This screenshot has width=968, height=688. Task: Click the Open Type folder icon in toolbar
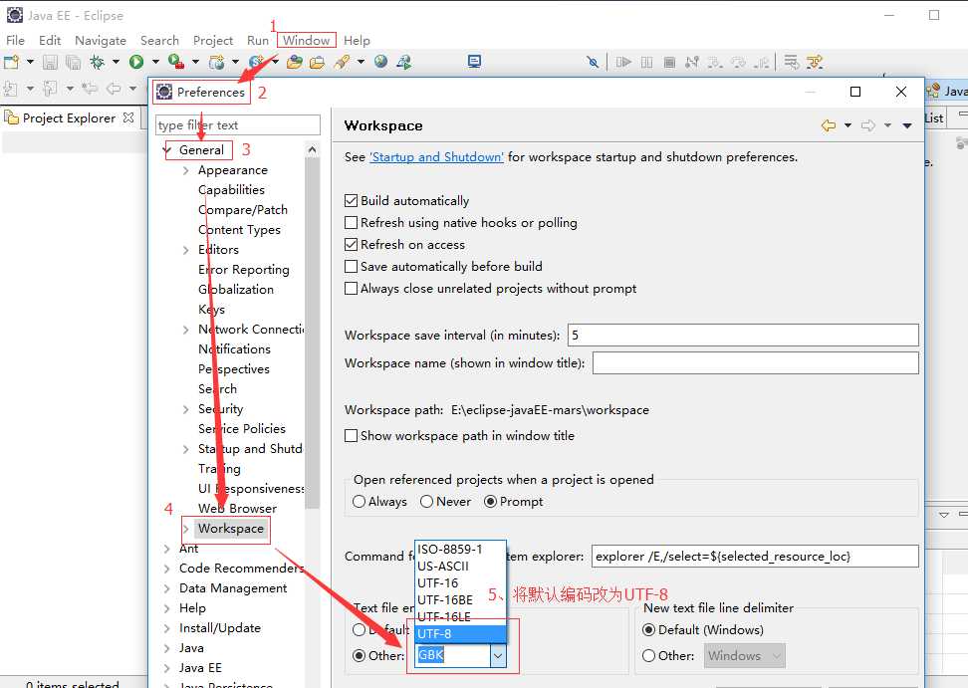click(295, 62)
